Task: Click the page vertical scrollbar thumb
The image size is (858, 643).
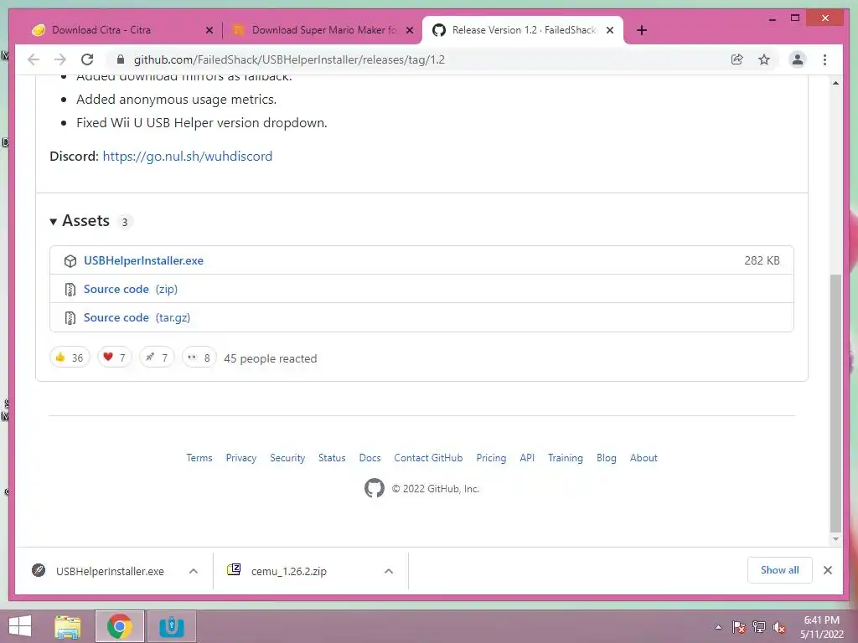Action: pos(835,404)
